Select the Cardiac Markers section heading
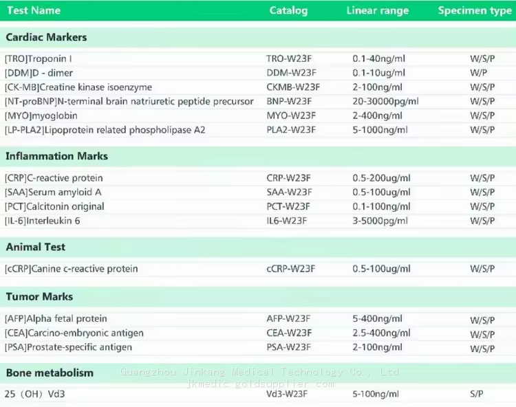516x407 pixels. point(46,37)
